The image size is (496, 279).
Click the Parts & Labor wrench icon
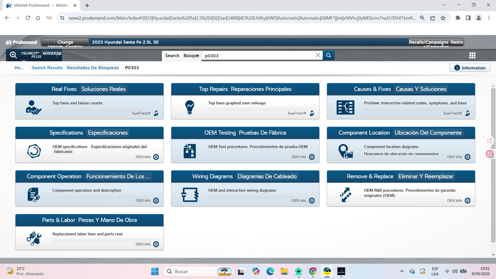(34, 238)
